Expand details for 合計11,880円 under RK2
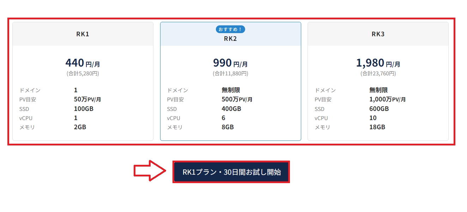The height and width of the screenshot is (212, 467). (x=231, y=73)
